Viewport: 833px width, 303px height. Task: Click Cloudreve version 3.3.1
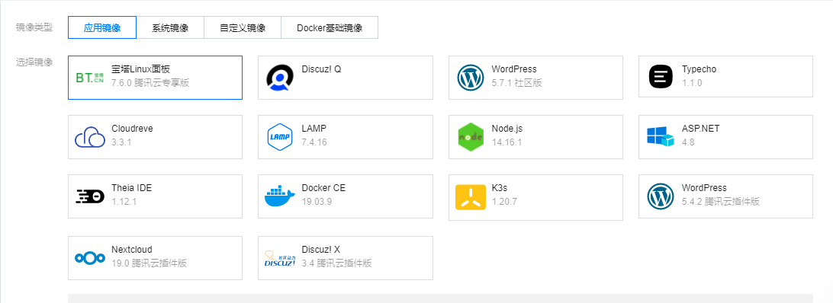(121, 142)
